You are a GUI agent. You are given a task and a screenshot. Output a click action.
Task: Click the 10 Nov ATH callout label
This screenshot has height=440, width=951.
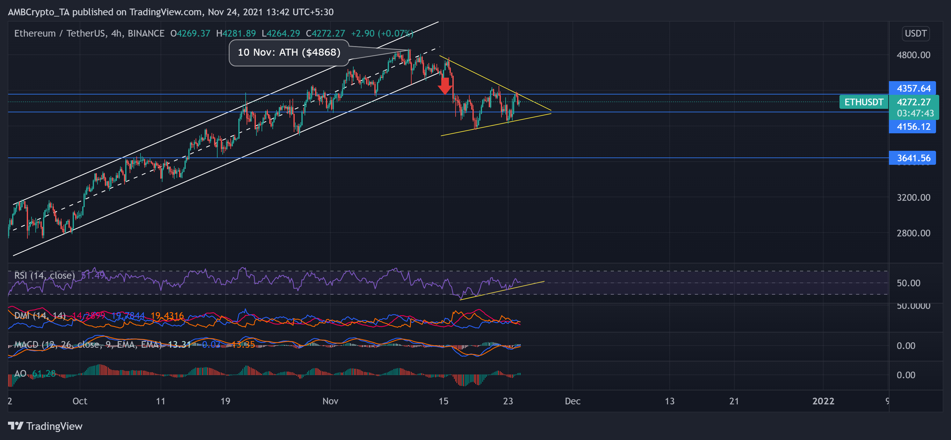(289, 53)
